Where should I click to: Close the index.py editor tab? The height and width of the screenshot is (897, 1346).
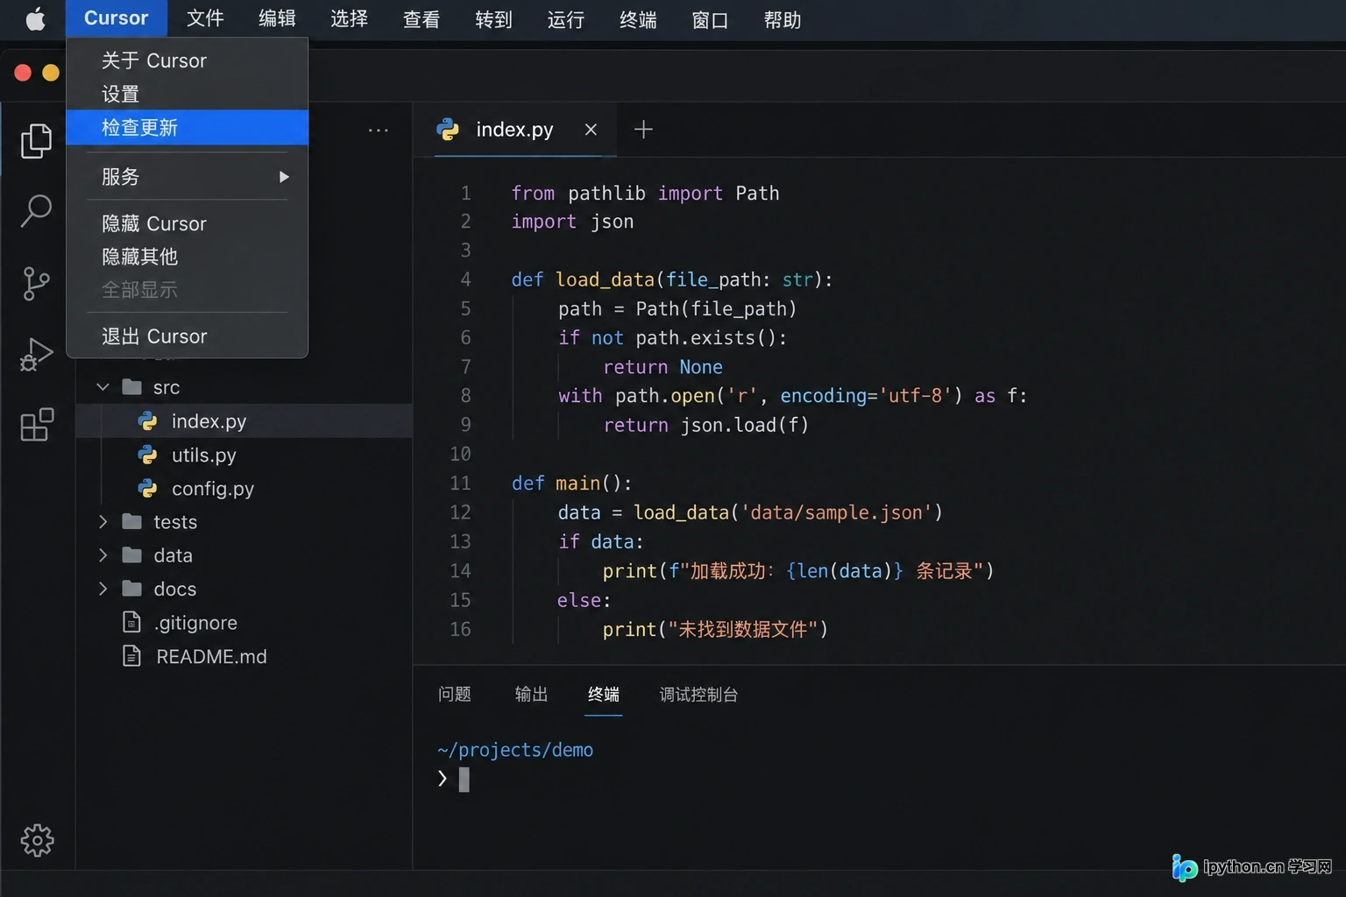click(591, 130)
